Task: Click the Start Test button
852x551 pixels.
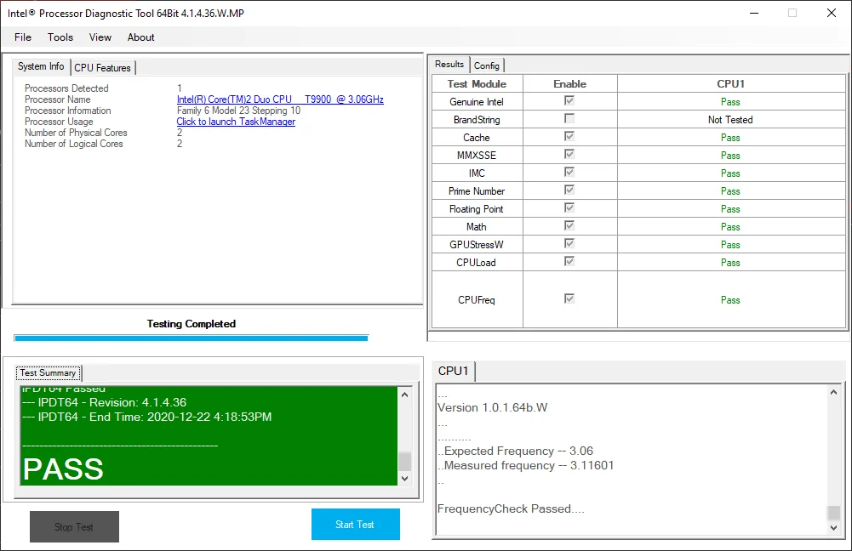Action: pos(356,525)
